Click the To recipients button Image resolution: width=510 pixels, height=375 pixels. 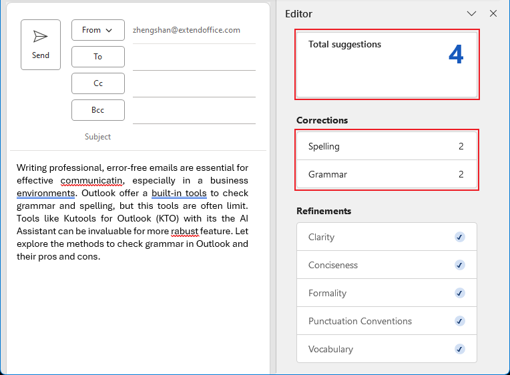click(97, 57)
